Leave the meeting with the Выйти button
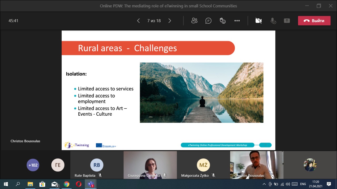The image size is (337, 189). (x=314, y=21)
